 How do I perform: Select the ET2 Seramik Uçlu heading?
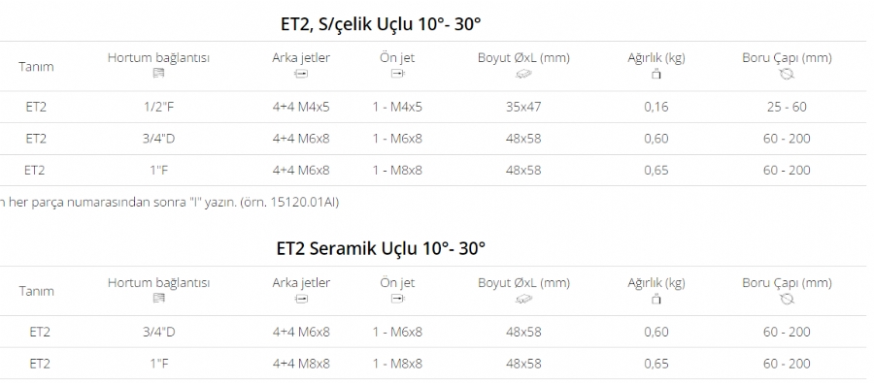[381, 248]
